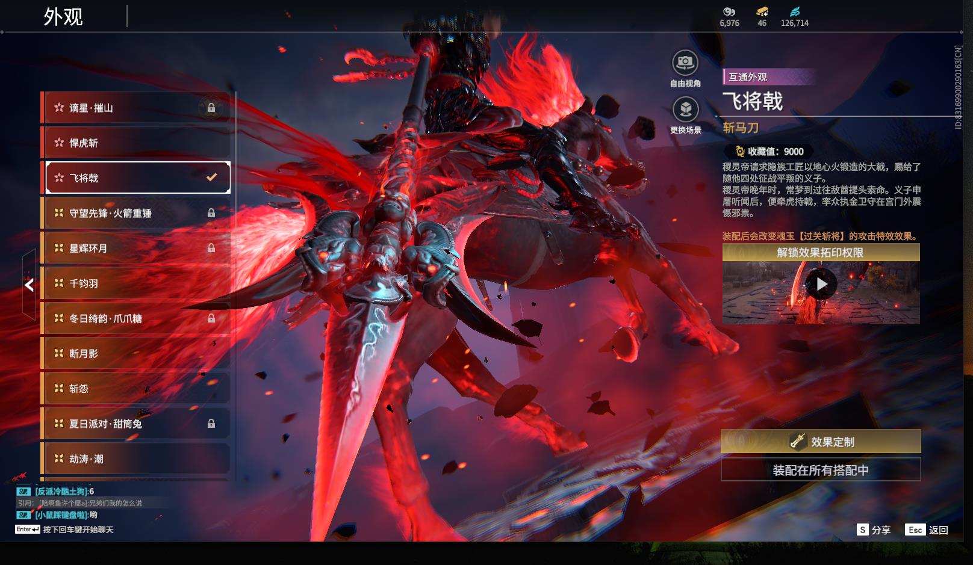The image size is (973, 565).
Task: Click the rarity icon beside 千钧羽
Action: coord(59,283)
